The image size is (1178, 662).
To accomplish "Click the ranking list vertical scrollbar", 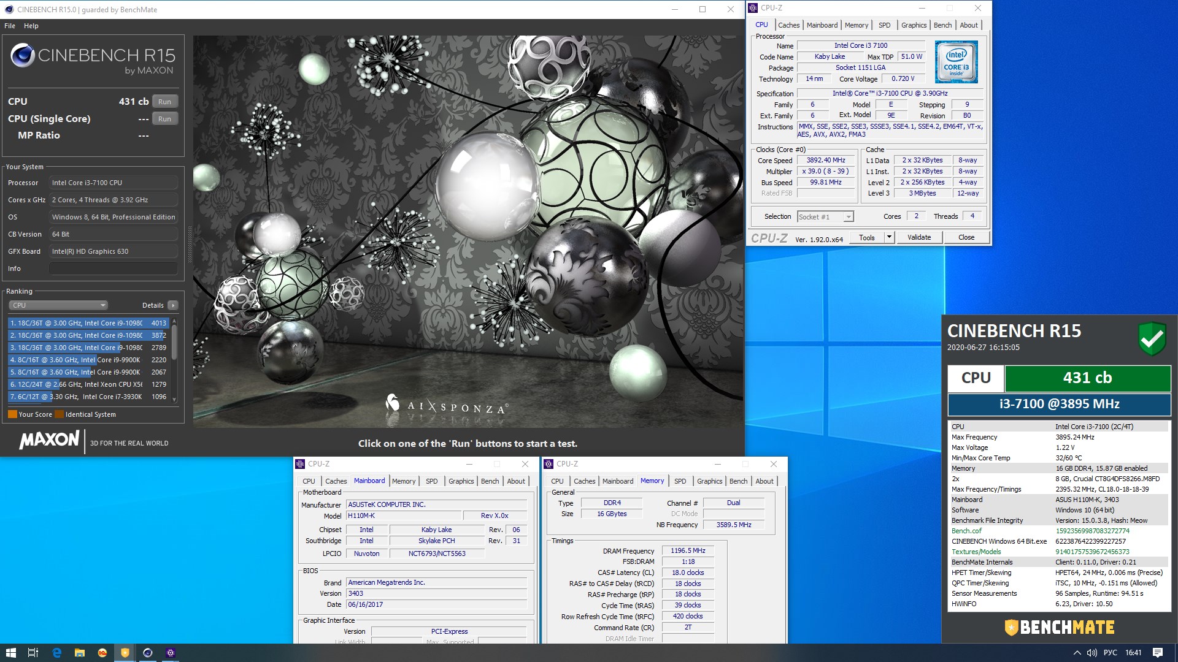I will [174, 360].
